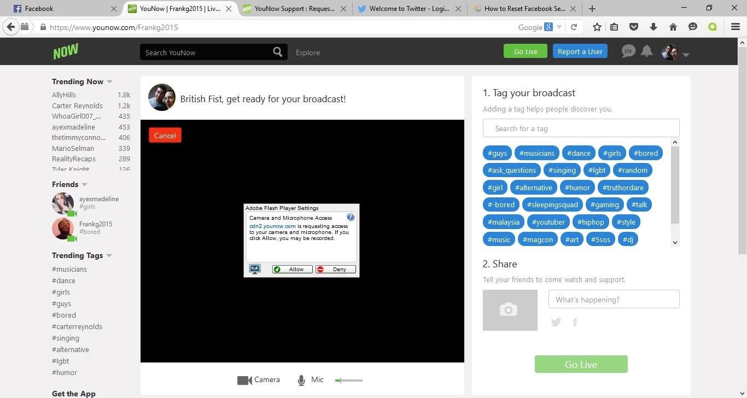Screen dimensions: 747x398
Task: Click the YouNow logo
Action: coord(66,51)
